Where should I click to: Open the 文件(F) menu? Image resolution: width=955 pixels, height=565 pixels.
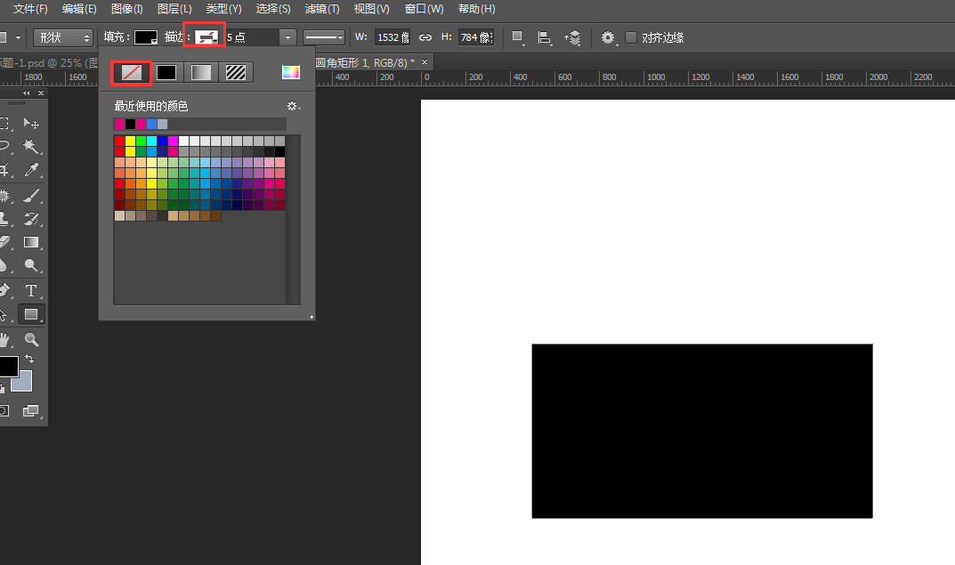[30, 9]
